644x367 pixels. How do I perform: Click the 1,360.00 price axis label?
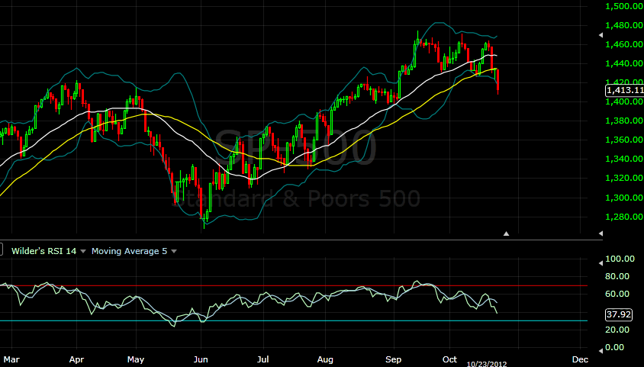[624, 140]
